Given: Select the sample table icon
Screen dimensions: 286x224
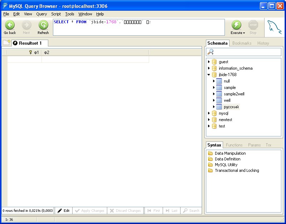Looking at the screenshot, I should [x=219, y=88].
